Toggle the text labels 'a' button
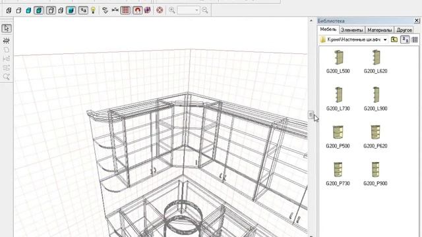Viewport: 422px width, 237px height. click(83, 11)
